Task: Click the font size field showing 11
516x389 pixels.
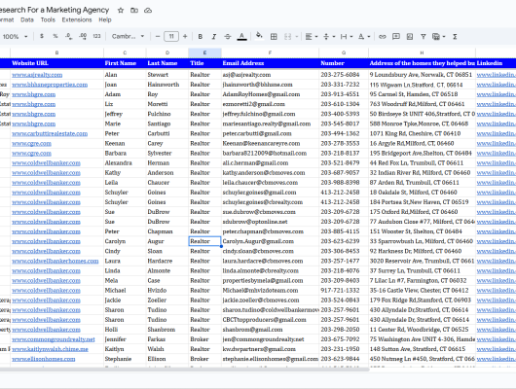Action: pyautogui.click(x=171, y=36)
